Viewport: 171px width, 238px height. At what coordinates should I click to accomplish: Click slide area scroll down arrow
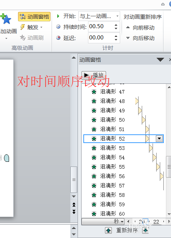[74, 196]
